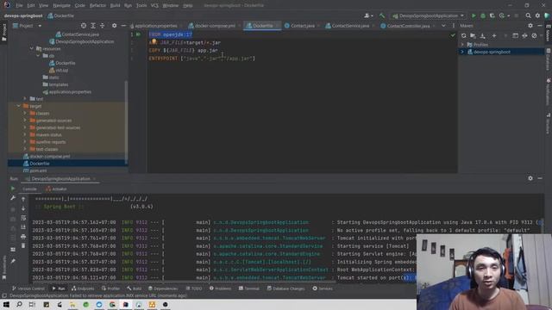Expand devops-springboot node in Maven panel
This screenshot has height=310, width=552.
click(x=462, y=52)
